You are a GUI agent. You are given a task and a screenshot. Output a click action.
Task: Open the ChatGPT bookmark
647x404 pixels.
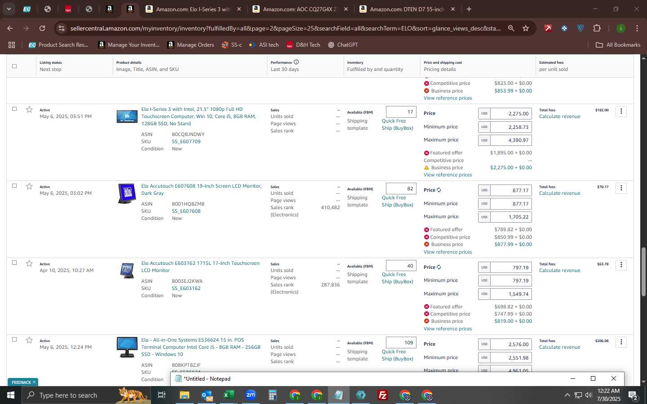(x=343, y=45)
